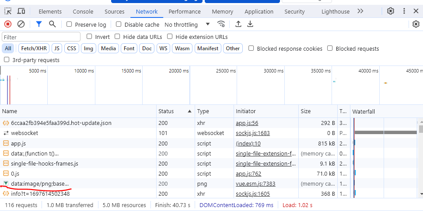The width and height of the screenshot is (423, 211).
Task: Enable Preserve log checkbox
Action: 69,24
